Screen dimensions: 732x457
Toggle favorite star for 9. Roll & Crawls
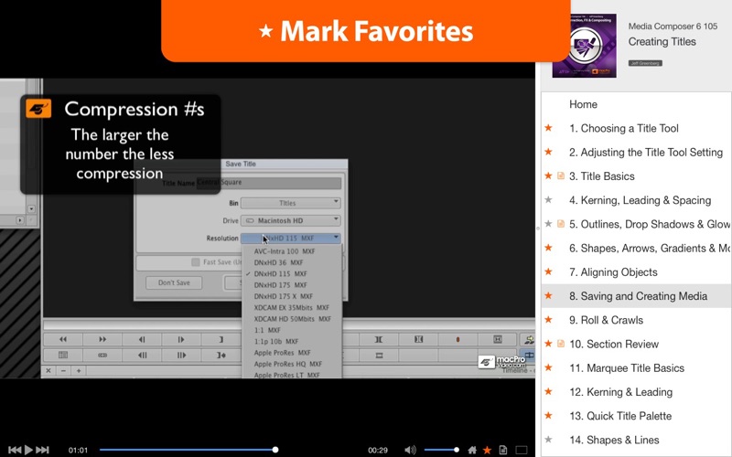[548, 320]
